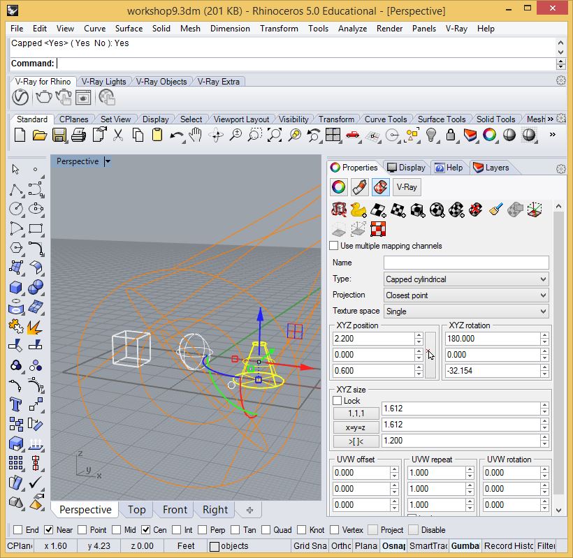
Task: Check the XYZ size Lock checkbox
Action: 338,401
